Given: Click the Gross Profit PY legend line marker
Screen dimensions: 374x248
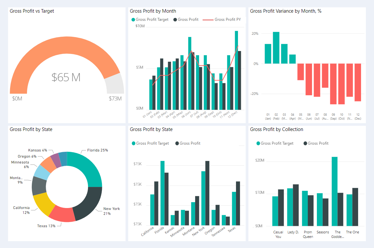Looking at the screenshot, I should pyautogui.click(x=208, y=20).
